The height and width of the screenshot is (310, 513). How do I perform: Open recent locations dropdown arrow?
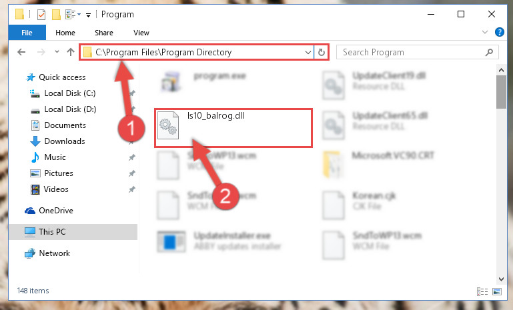57,52
